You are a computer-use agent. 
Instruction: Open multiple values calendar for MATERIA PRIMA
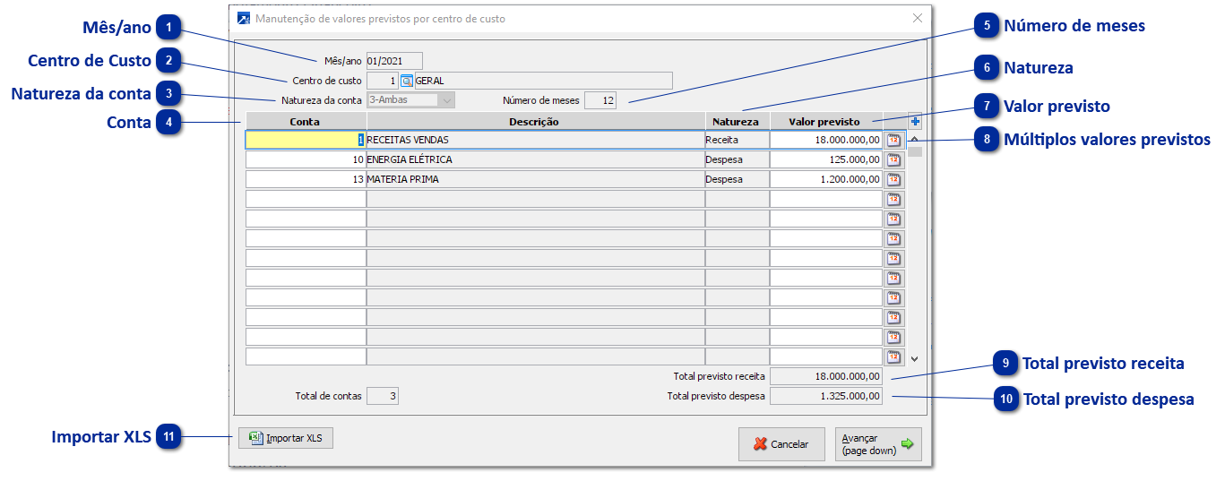point(894,179)
